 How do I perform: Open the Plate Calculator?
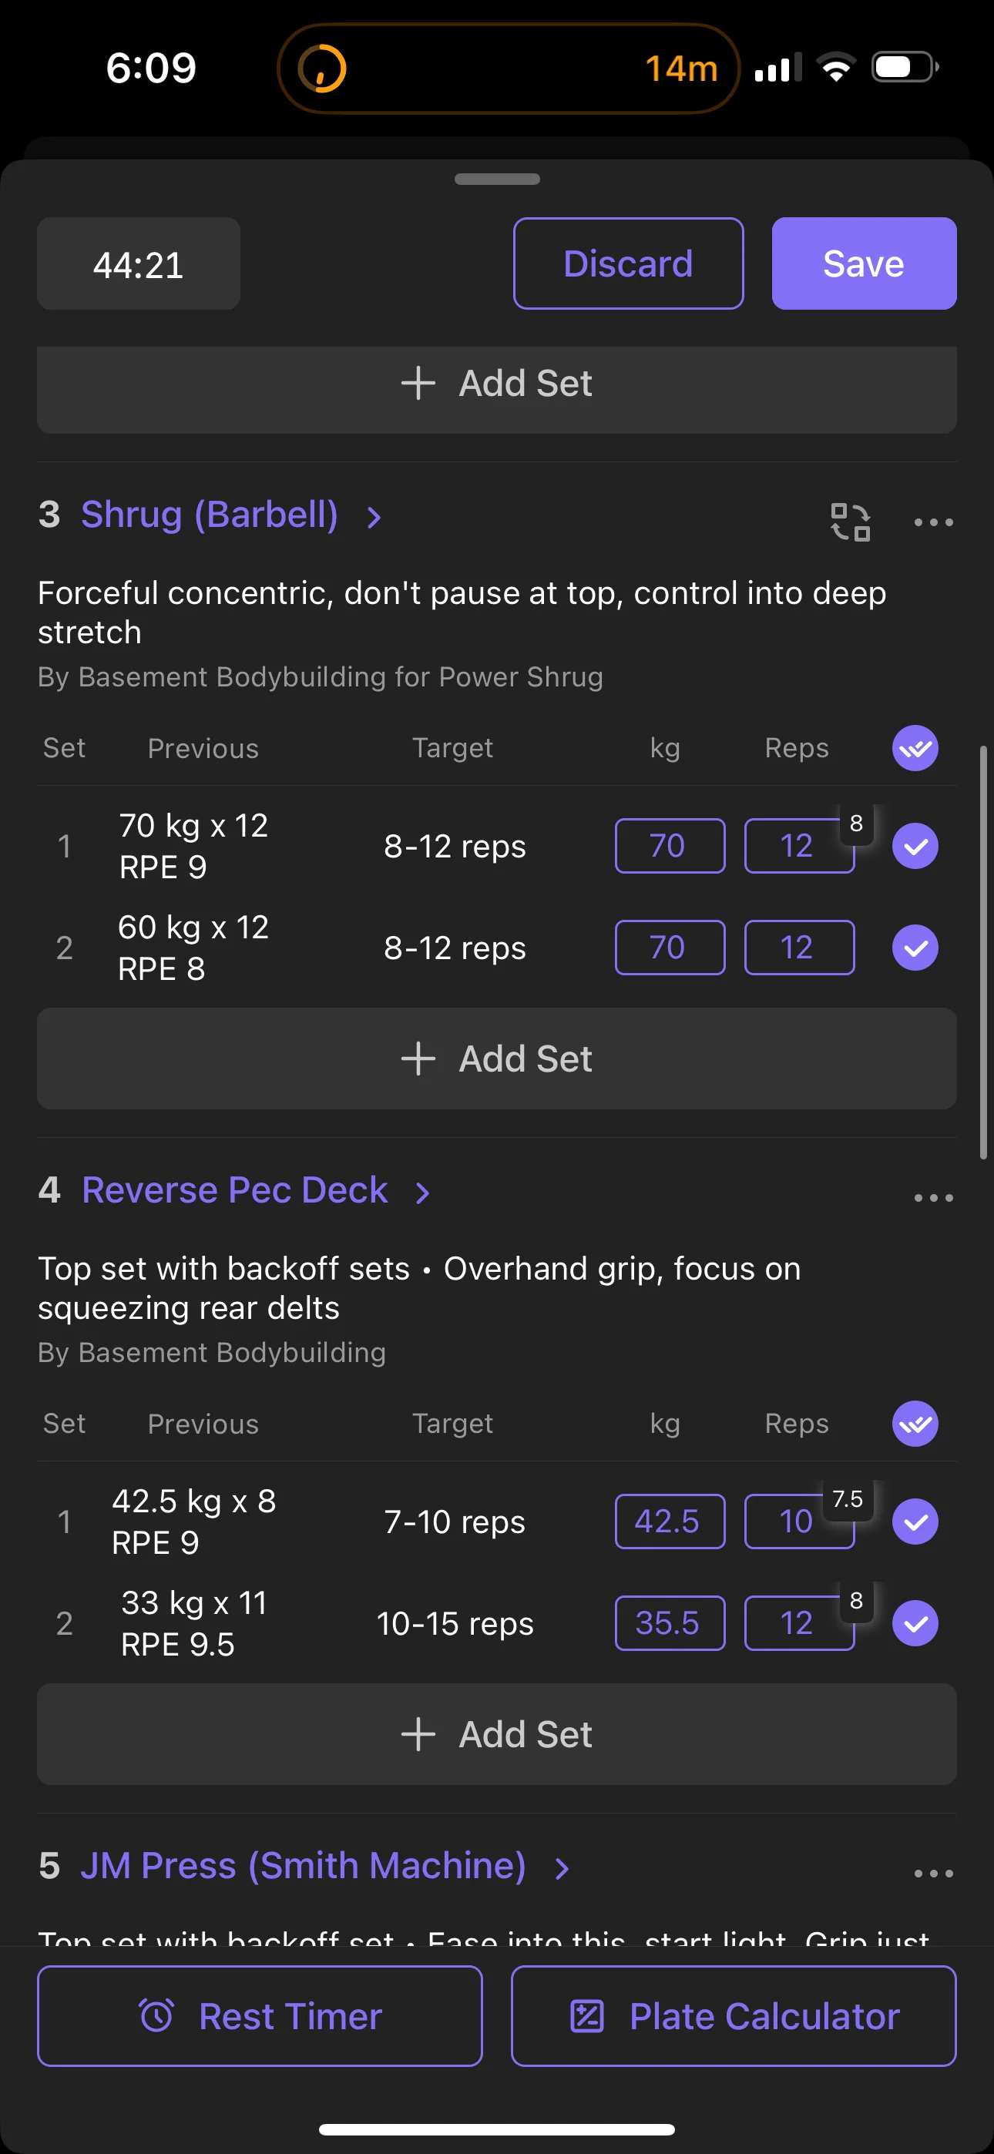coord(733,2016)
